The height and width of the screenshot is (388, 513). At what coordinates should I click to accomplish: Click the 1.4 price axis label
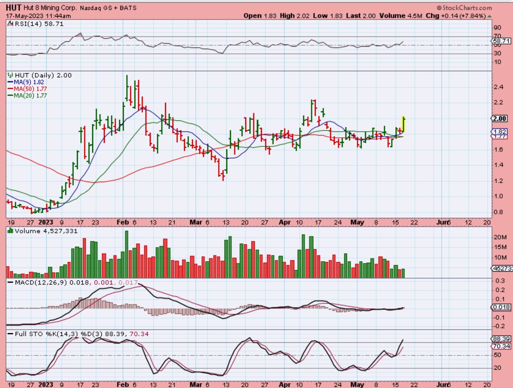[x=498, y=165]
